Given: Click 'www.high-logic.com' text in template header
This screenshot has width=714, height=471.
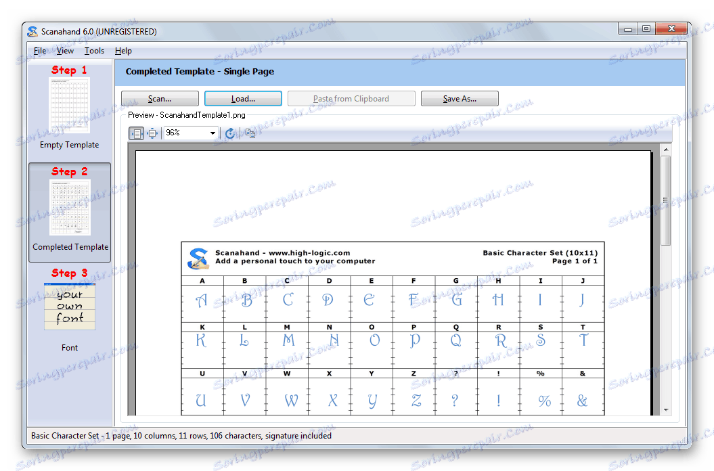Looking at the screenshot, I should pos(309,253).
